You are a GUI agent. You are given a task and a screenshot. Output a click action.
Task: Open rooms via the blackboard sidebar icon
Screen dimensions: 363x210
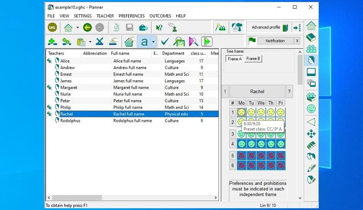click(311, 72)
